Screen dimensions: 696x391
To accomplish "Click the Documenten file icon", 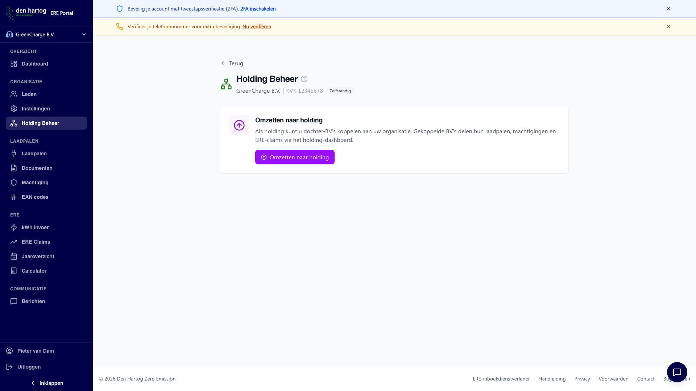I will [x=14, y=168].
